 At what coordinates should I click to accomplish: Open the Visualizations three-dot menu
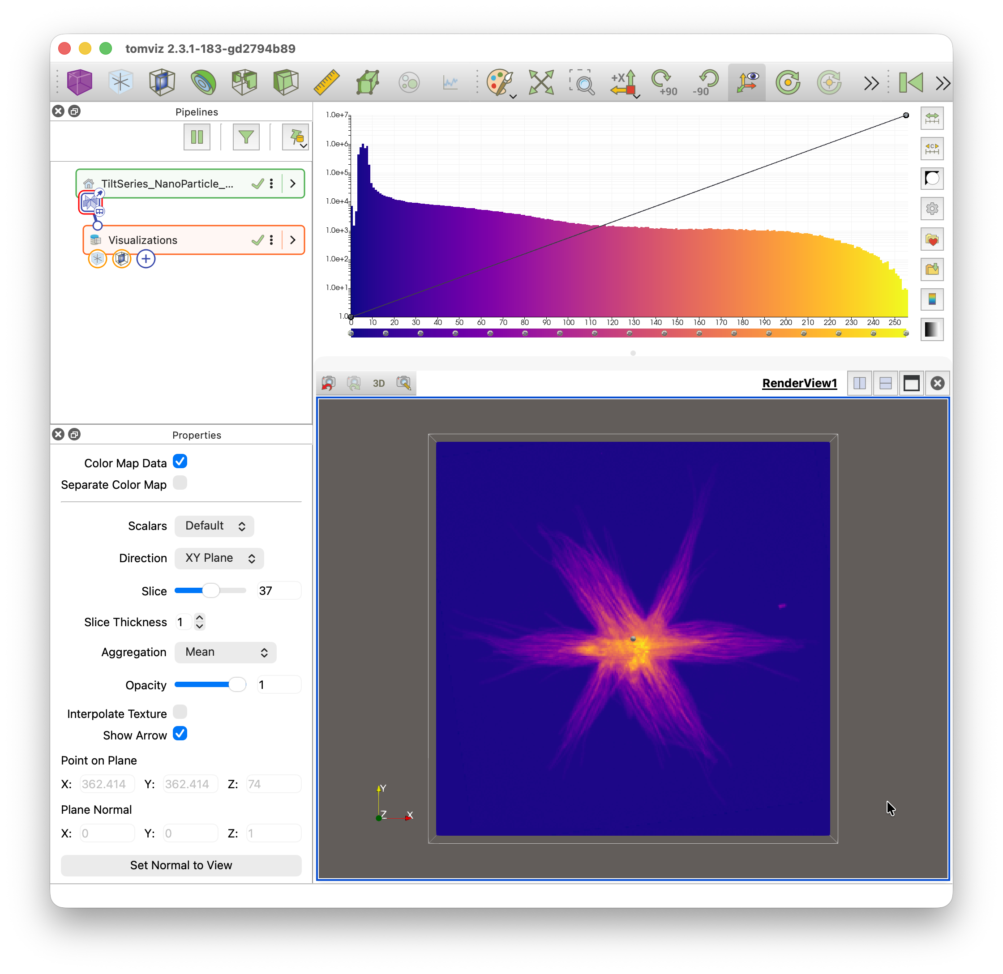271,240
